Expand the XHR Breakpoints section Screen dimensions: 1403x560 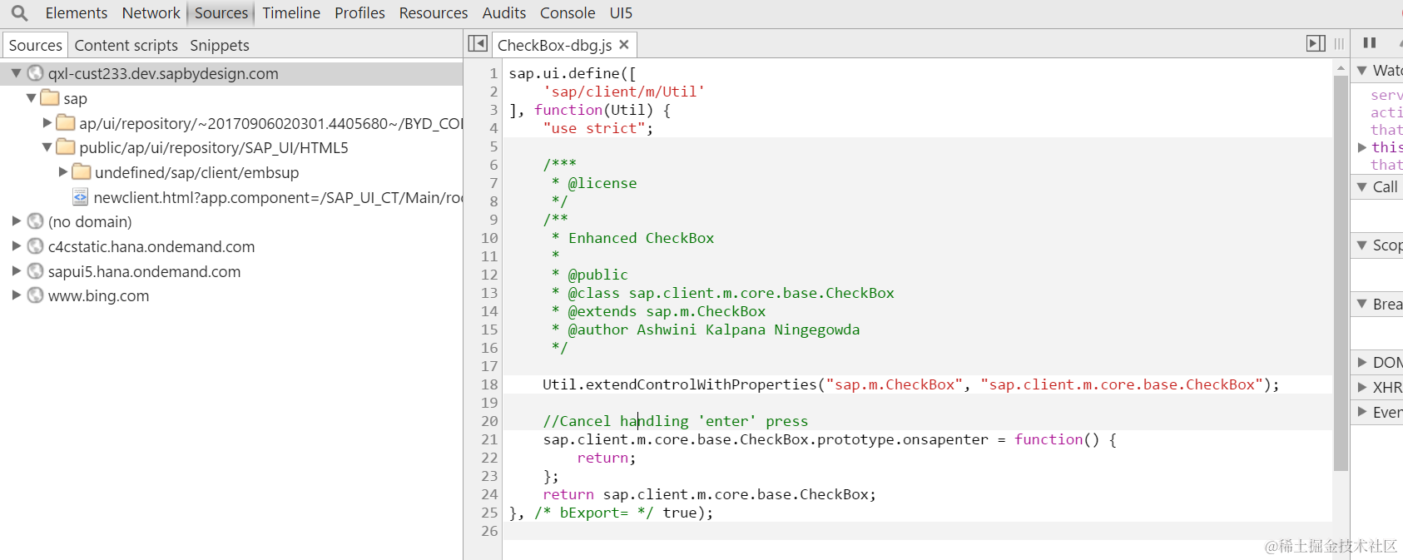pyautogui.click(x=1362, y=388)
